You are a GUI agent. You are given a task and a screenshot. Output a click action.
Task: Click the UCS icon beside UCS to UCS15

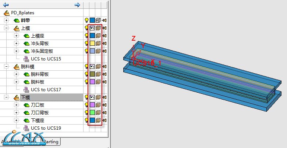[x=26, y=59]
